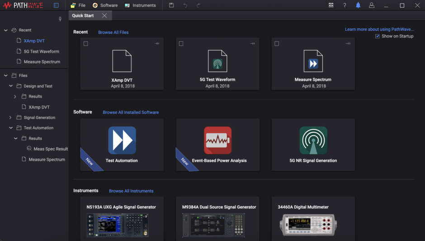The image size is (425, 241).
Task: Check the Measure Spectrum card checkbox
Action: click(x=277, y=43)
